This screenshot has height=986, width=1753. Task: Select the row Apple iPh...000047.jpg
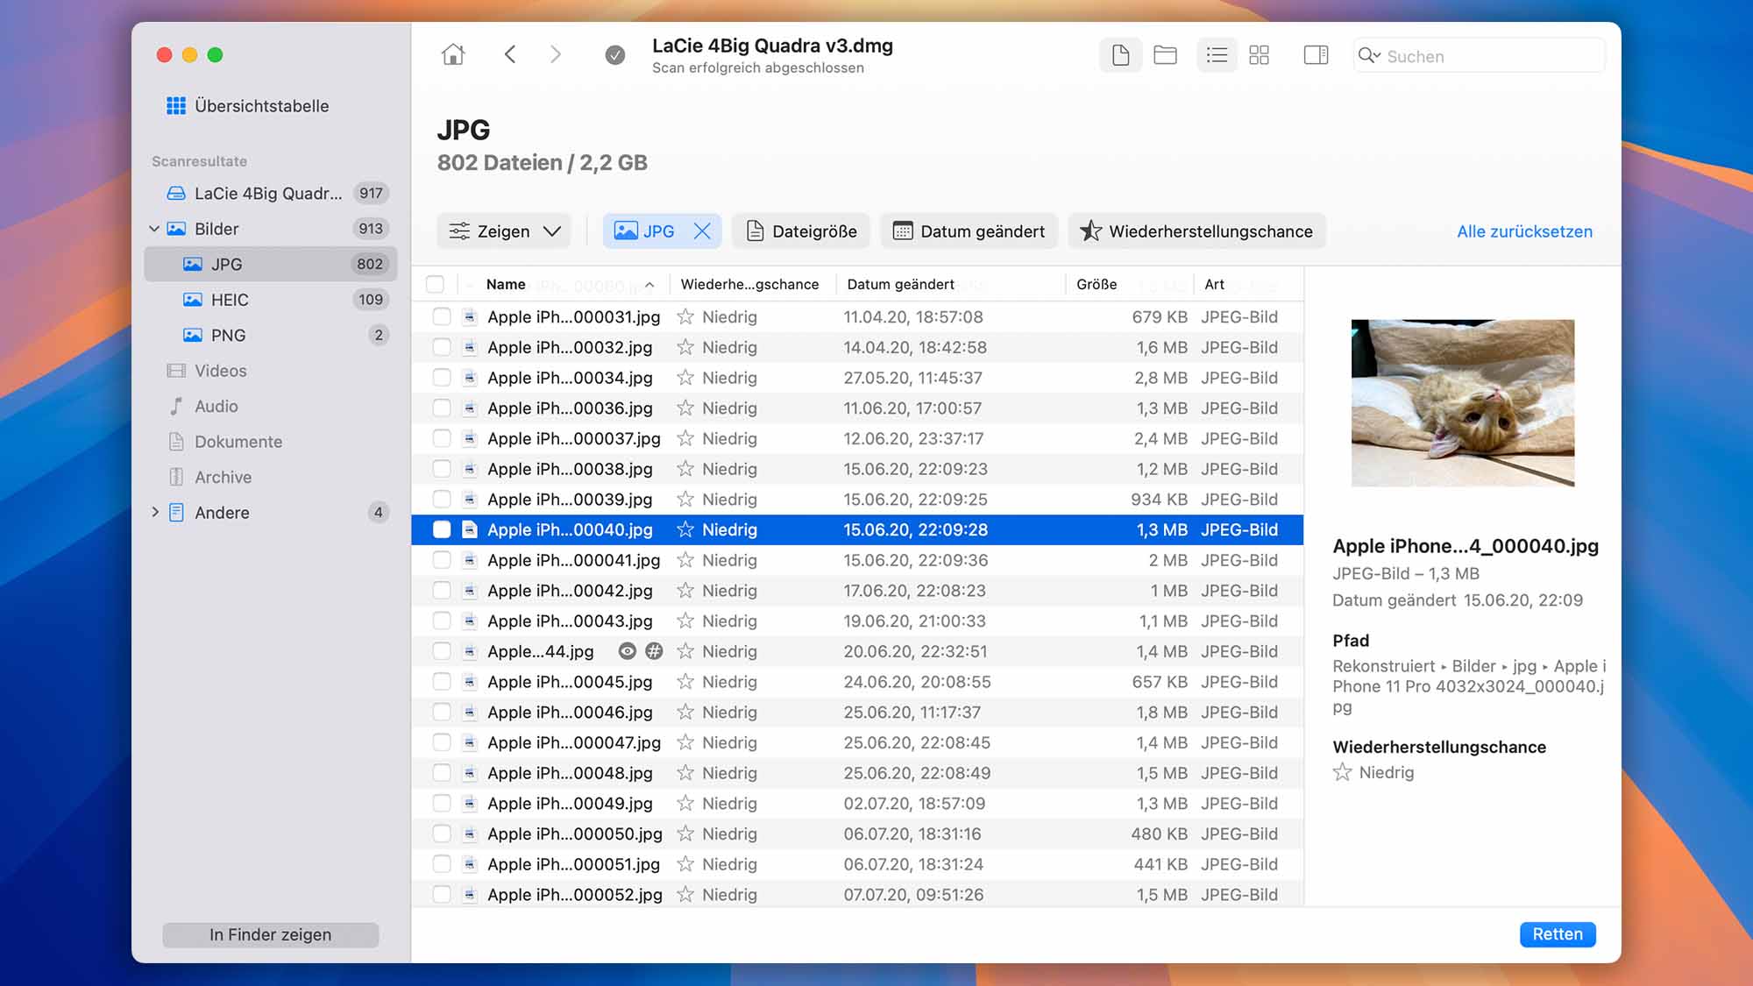pos(857,742)
